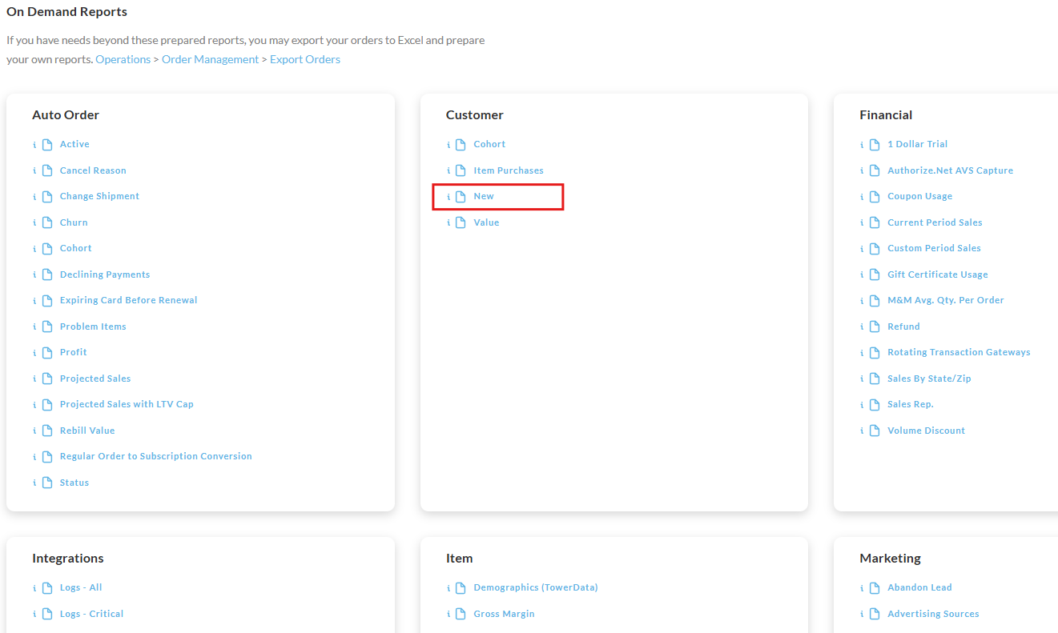Click the info icon beside Authorize.Net AVS Capture
Image resolution: width=1058 pixels, height=633 pixels.
863,171
